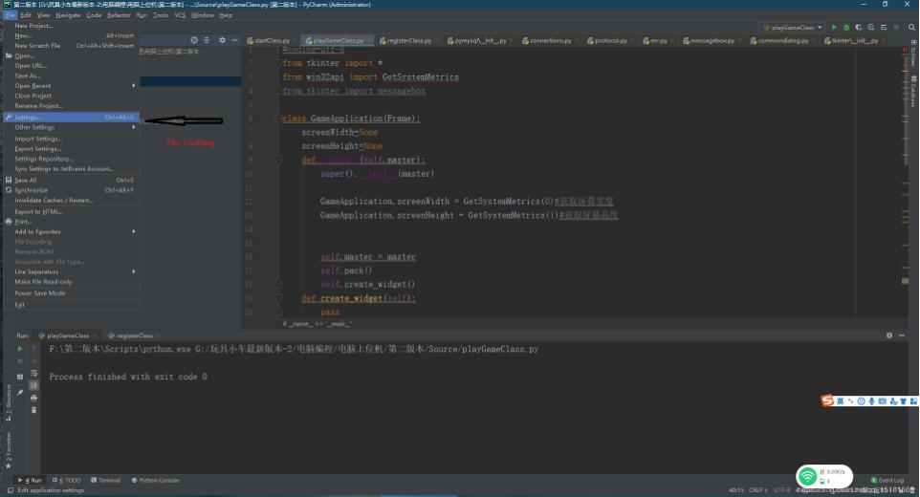The image size is (920, 497).
Task: Click the green Wi-Fi speed widget
Action: click(x=823, y=476)
